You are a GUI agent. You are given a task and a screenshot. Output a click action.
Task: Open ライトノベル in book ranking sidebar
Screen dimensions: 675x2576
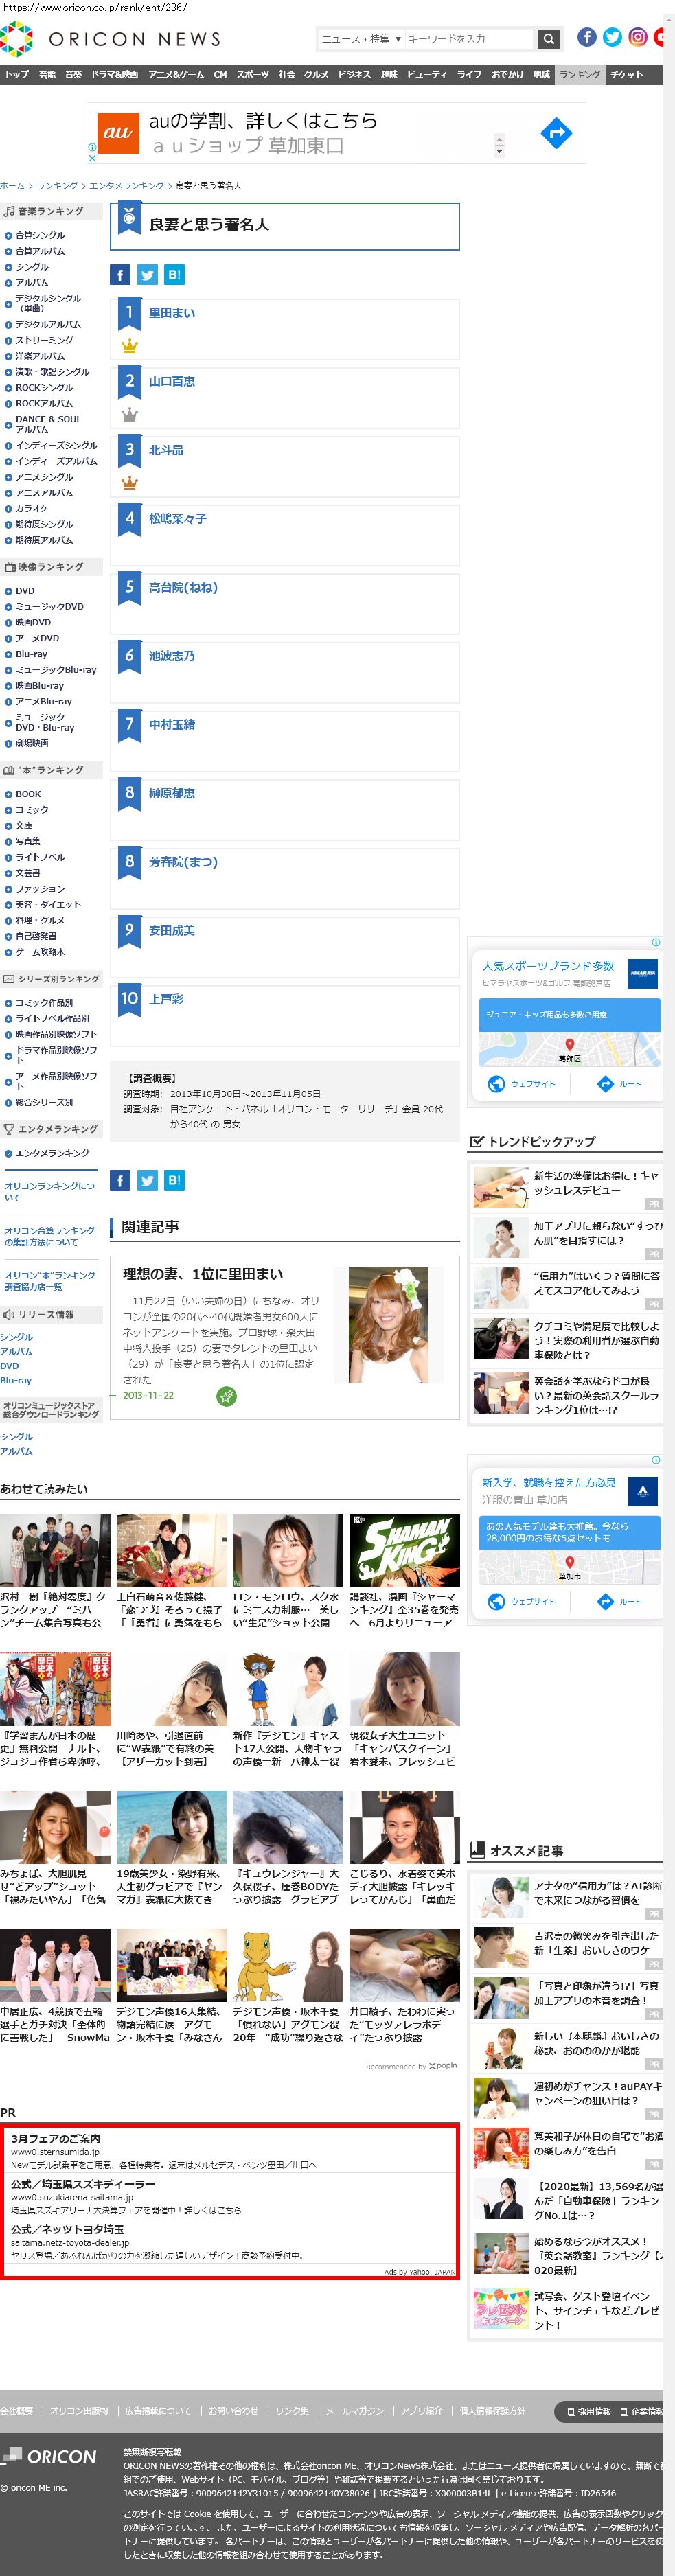click(x=40, y=857)
